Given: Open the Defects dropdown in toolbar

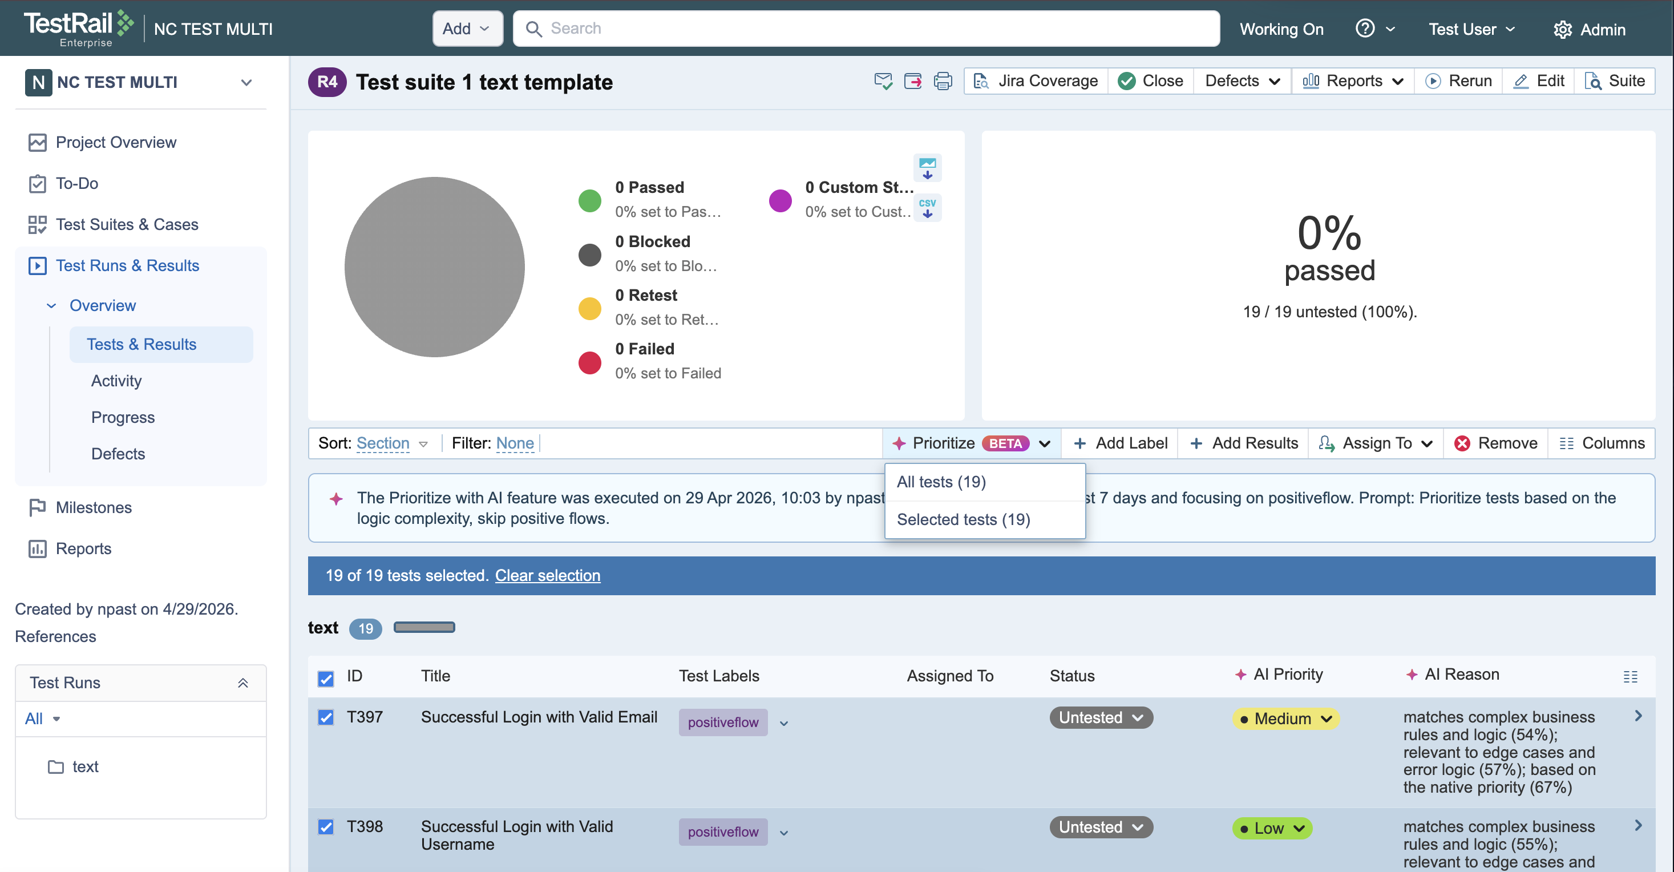Looking at the screenshot, I should (1242, 81).
